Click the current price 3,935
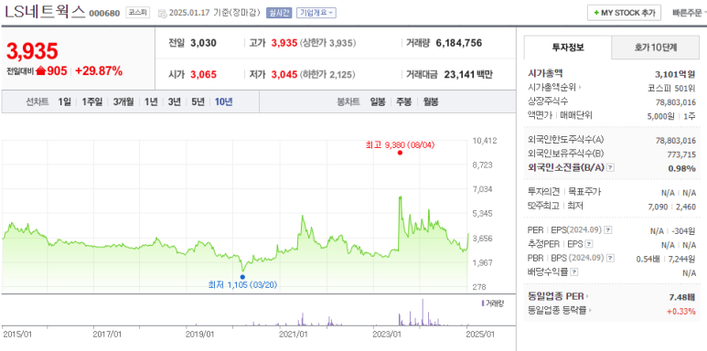 click(x=32, y=51)
